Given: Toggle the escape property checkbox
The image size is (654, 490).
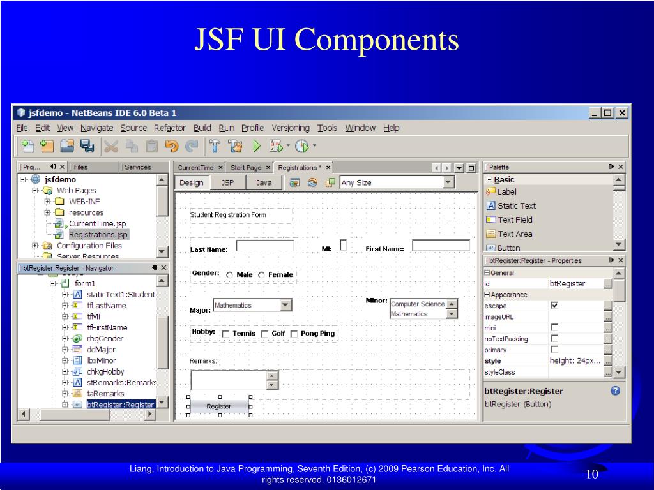Looking at the screenshot, I should (x=554, y=306).
